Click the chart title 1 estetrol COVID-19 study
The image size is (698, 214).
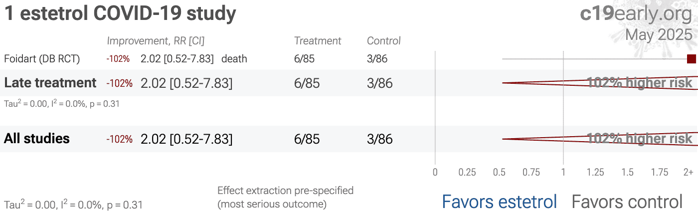pyautogui.click(x=120, y=14)
